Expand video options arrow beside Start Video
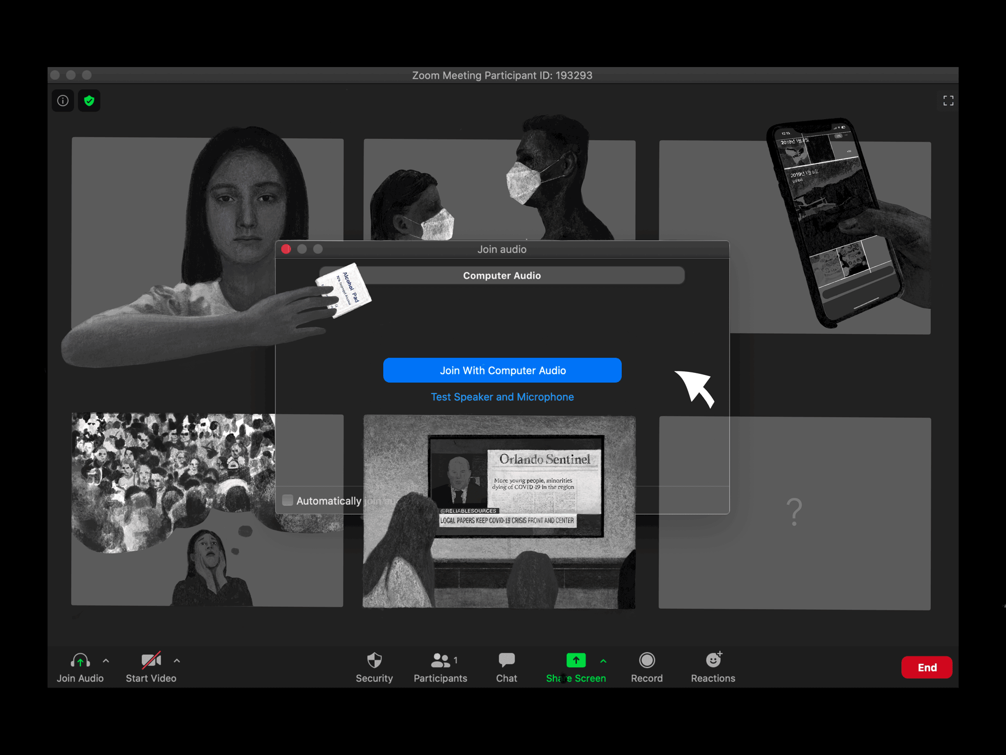Screen dimensions: 1006x755 pyautogui.click(x=177, y=660)
